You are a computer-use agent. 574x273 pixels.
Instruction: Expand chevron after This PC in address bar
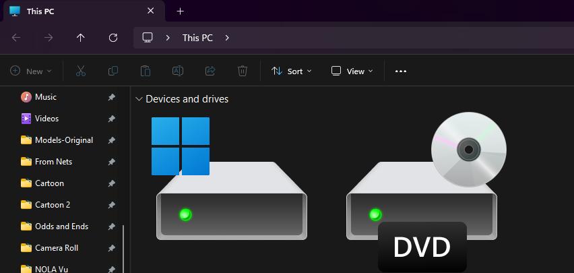coord(227,38)
